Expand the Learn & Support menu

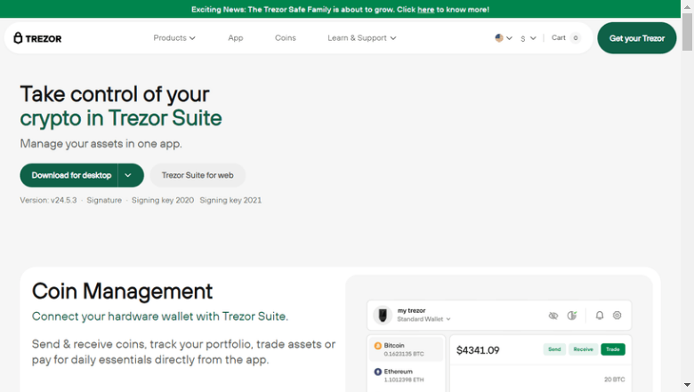[x=361, y=38]
